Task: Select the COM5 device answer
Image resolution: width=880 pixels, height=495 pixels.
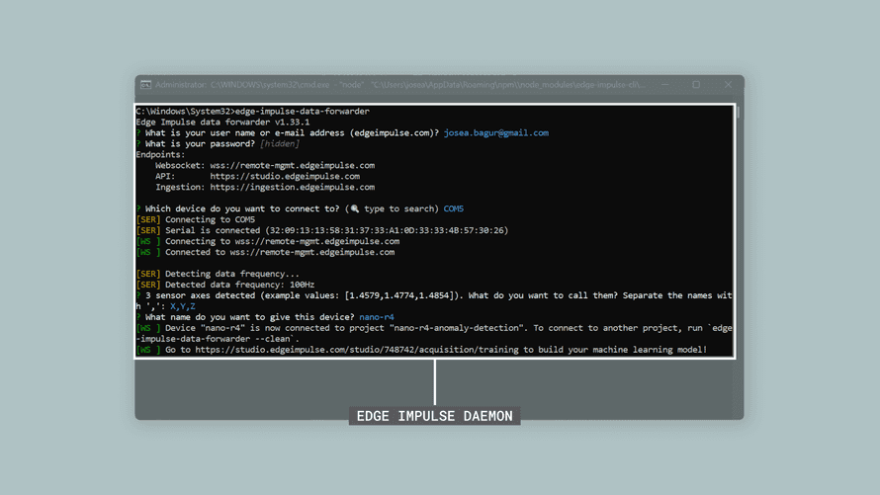Action: coord(453,209)
